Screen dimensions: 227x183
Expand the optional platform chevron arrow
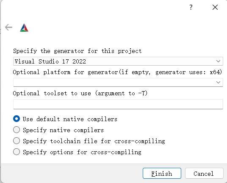(x=218, y=82)
